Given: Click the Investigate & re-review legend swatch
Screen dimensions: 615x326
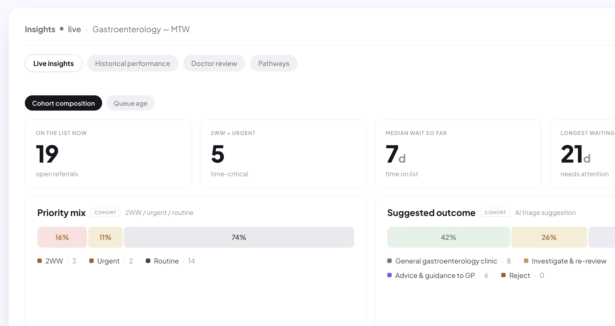Looking at the screenshot, I should (526, 261).
